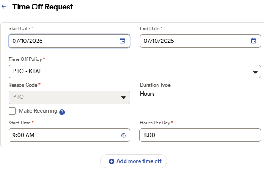Click the greyed-out PTO Reason Code field

(x=69, y=97)
